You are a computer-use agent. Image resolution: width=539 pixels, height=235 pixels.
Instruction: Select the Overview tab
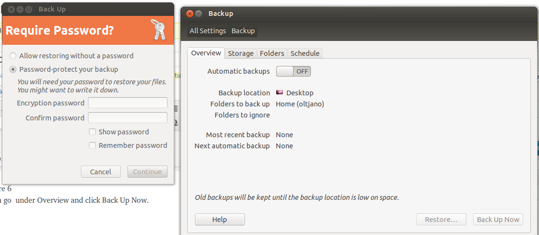coord(206,53)
